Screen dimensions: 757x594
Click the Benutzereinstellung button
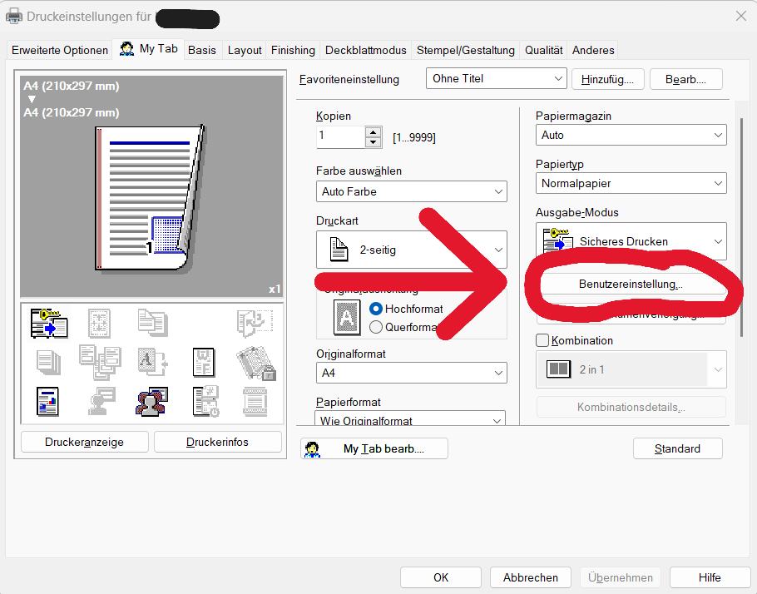point(631,285)
